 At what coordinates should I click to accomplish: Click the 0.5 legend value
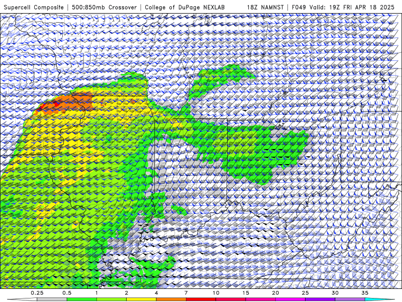(67, 293)
